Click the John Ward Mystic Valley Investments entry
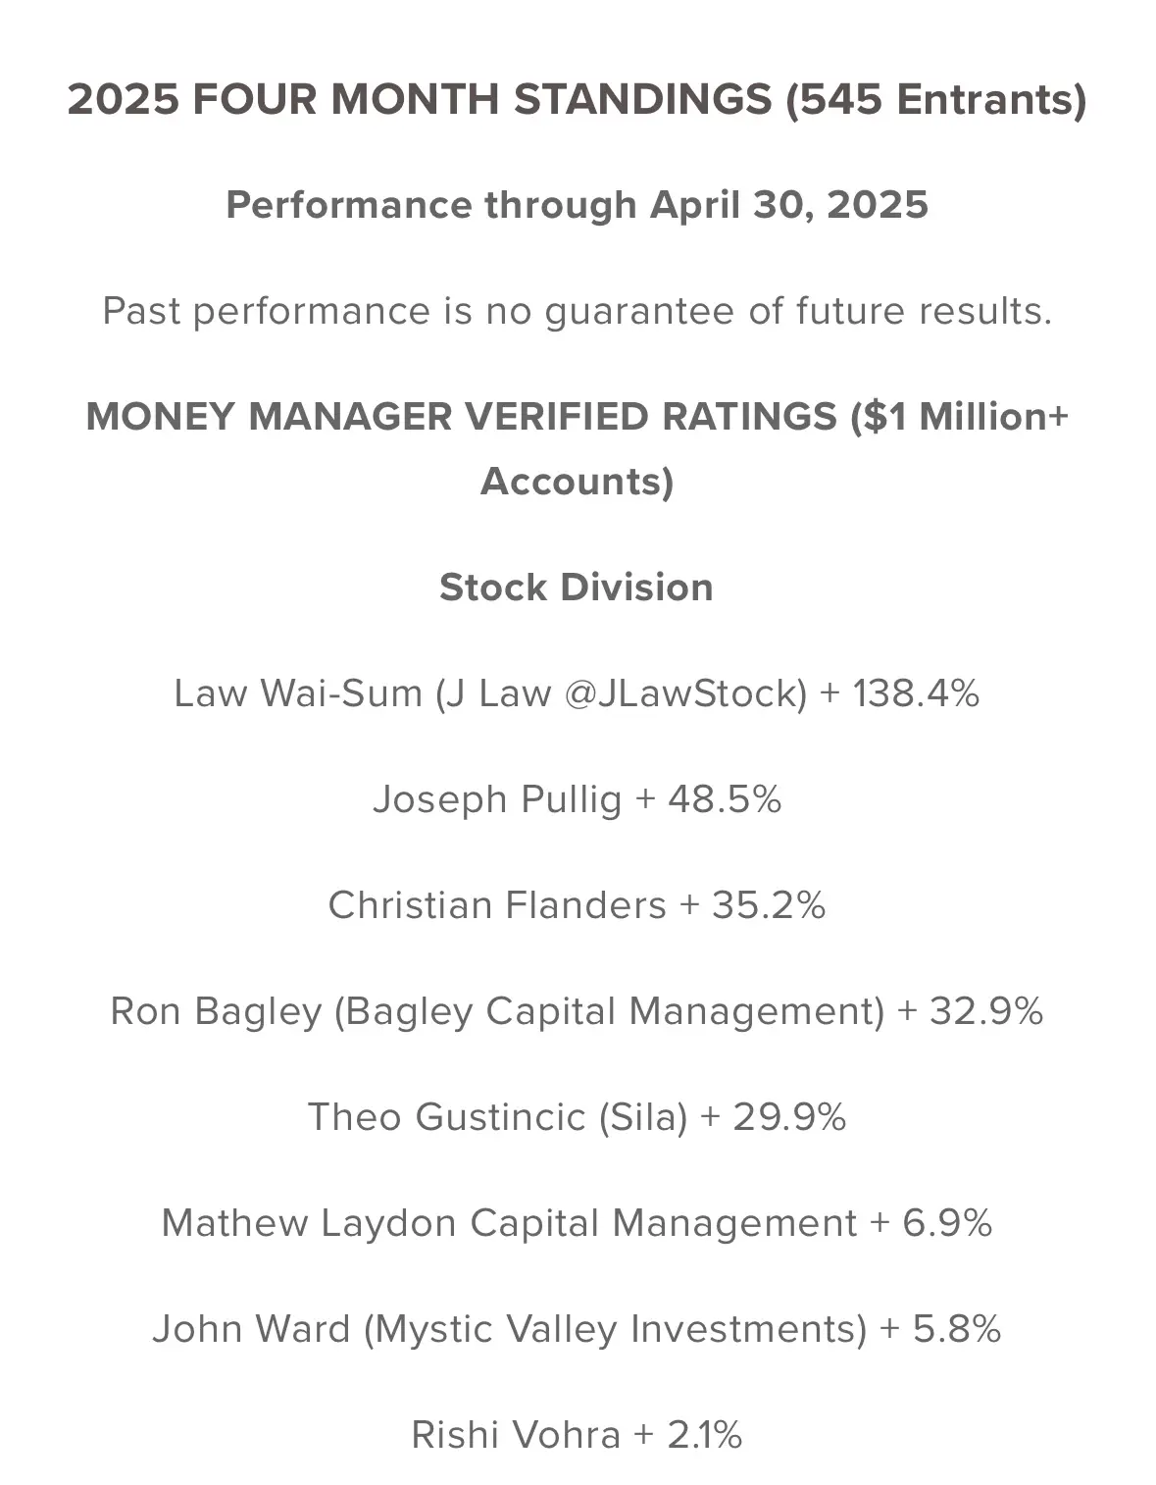Viewport: 1156px width, 1485px height. click(x=577, y=1329)
